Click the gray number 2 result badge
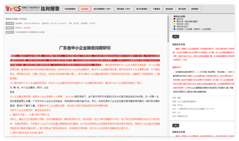 click(x=175, y=125)
